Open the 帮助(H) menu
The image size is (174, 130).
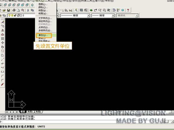point(109,1)
